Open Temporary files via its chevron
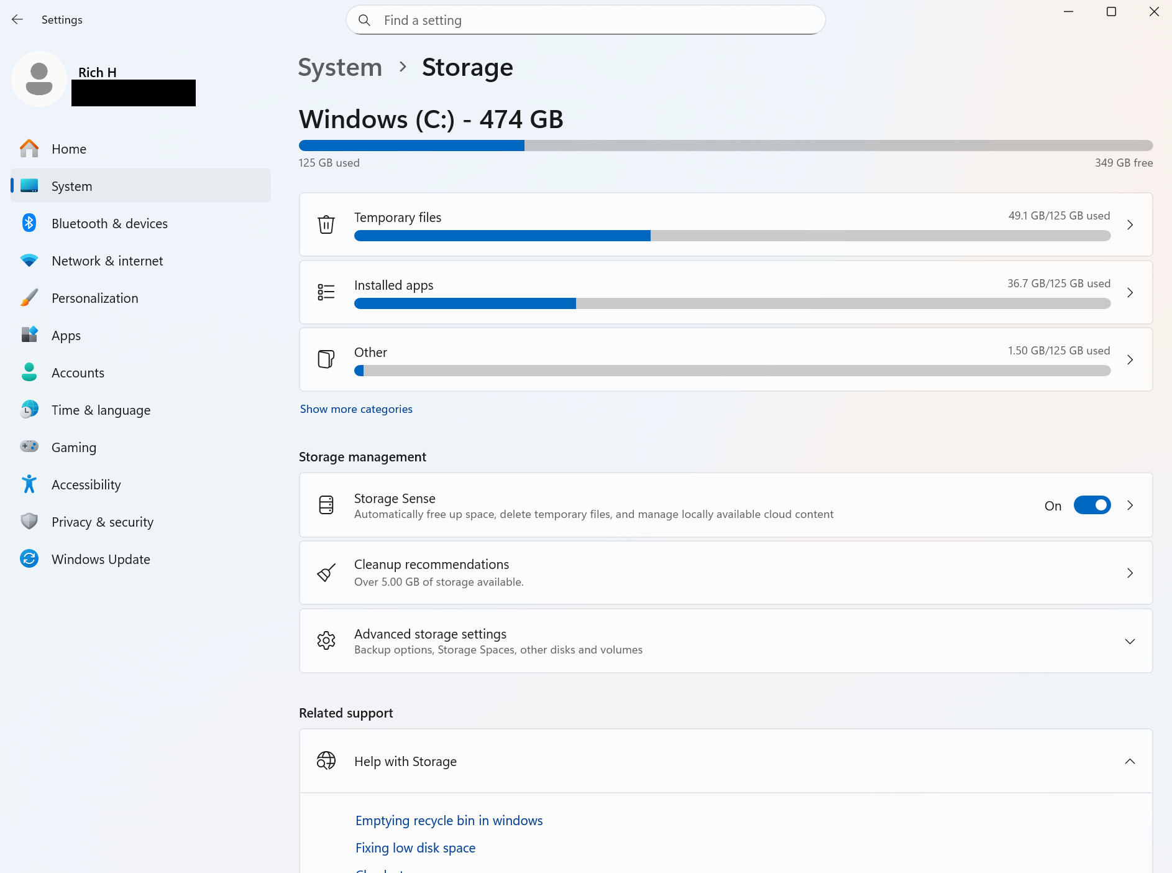The height and width of the screenshot is (873, 1172). pos(1130,224)
